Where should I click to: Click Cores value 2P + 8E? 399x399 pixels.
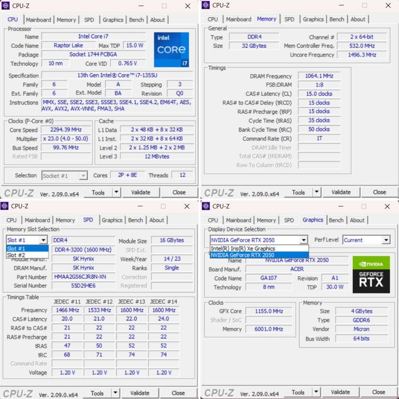128,175
